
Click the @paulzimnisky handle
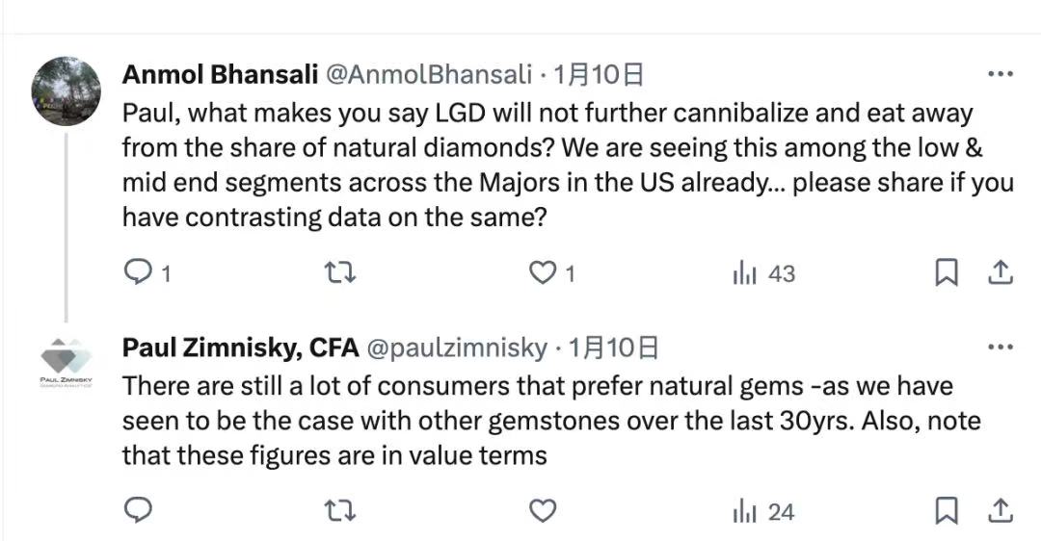click(x=457, y=348)
